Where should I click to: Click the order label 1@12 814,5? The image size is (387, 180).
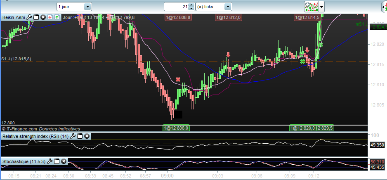307,17
